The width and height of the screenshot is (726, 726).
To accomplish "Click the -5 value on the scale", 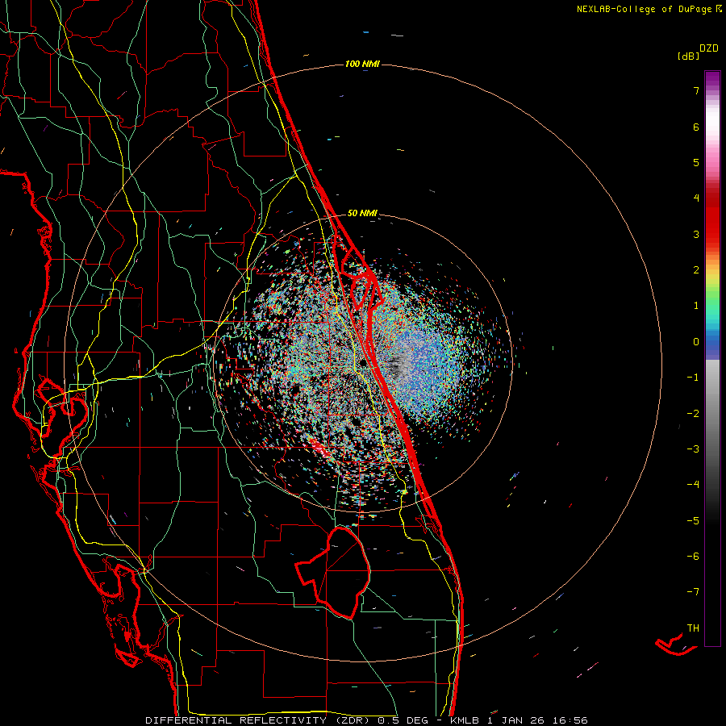I will [x=693, y=520].
